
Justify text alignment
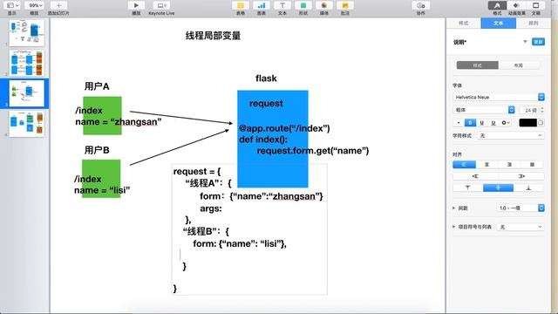point(533,165)
